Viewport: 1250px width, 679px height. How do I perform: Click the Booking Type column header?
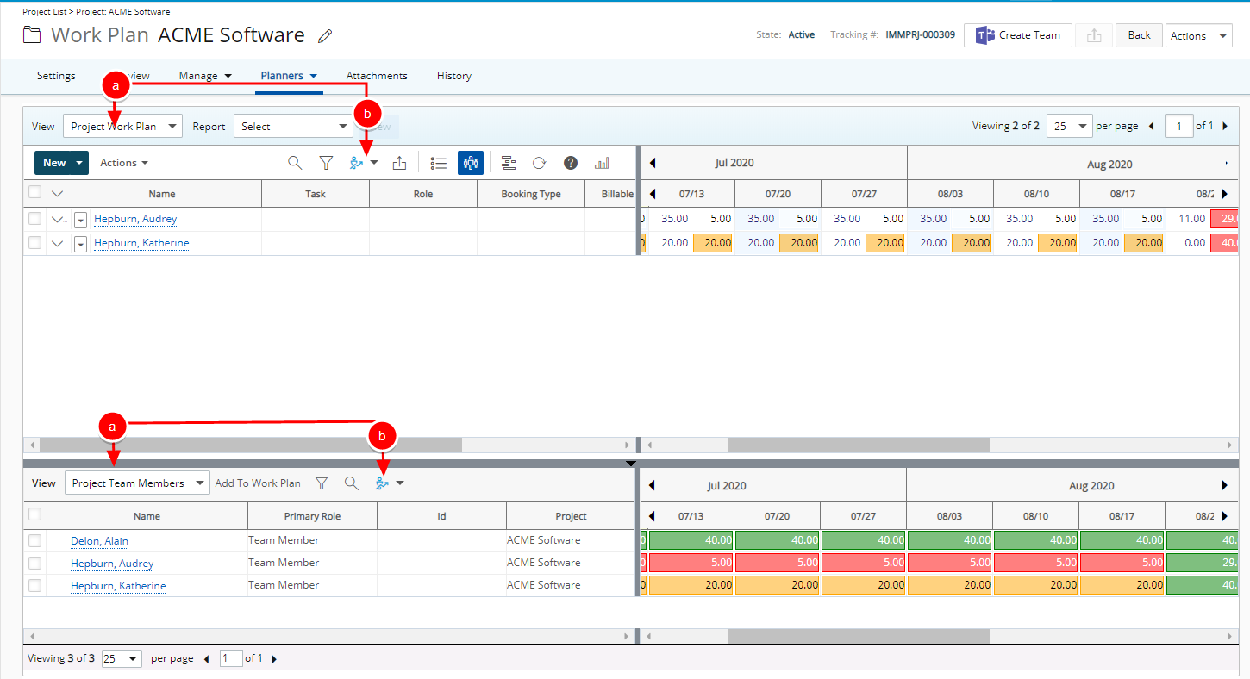pyautogui.click(x=531, y=194)
